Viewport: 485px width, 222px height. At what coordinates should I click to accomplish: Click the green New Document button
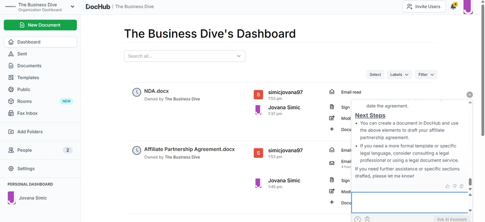(x=40, y=25)
